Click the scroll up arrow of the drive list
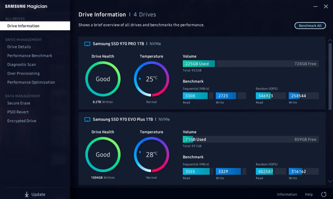This screenshot has height=199, width=333. (x=330, y=40)
